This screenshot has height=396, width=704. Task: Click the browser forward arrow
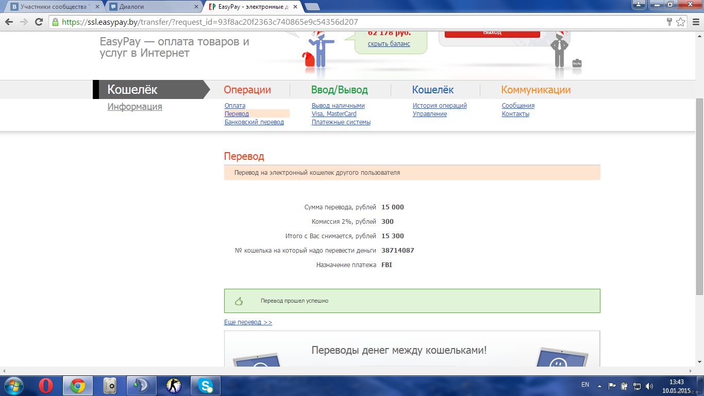coord(24,22)
